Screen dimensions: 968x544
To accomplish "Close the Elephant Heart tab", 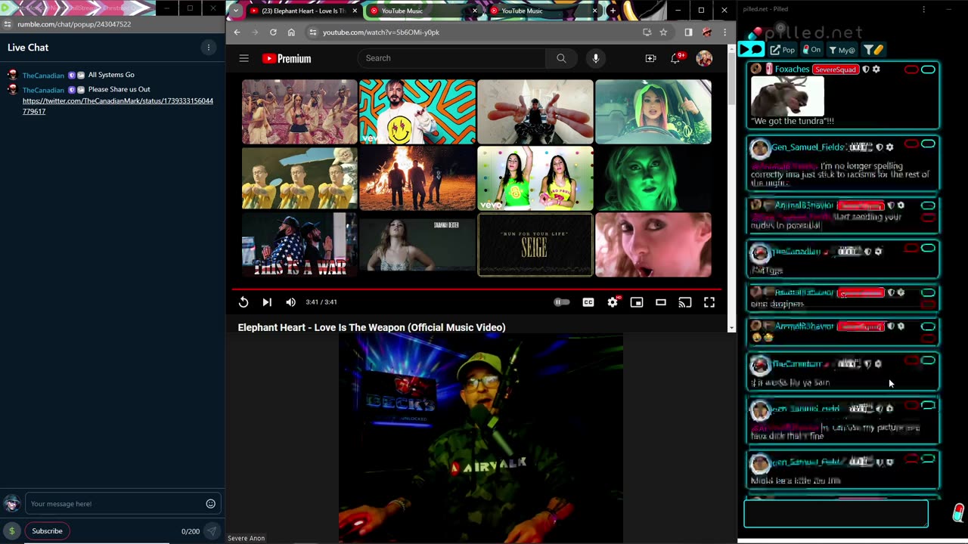I will point(355,11).
